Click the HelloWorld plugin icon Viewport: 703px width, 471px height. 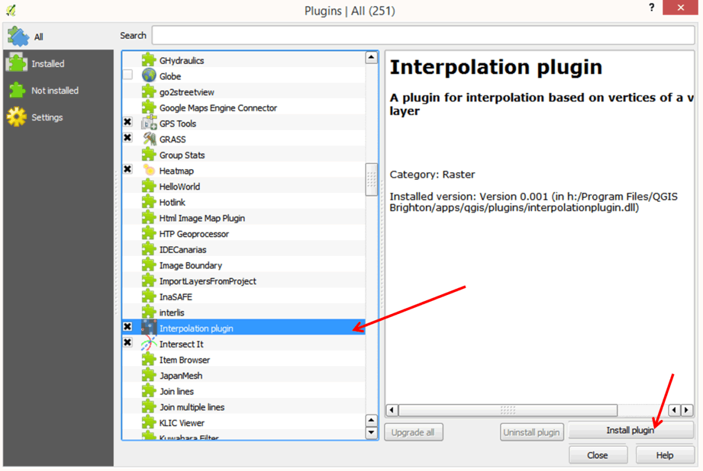tap(148, 186)
